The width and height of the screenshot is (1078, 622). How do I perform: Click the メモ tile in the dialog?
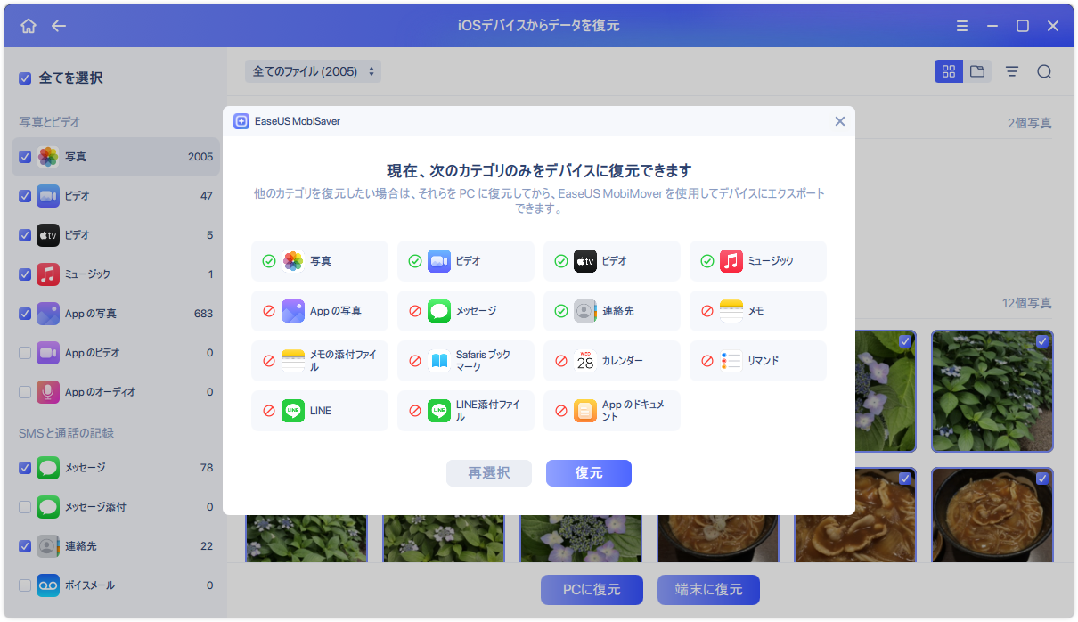758,311
